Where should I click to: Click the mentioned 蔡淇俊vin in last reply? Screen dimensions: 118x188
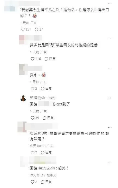click(x=47, y=168)
